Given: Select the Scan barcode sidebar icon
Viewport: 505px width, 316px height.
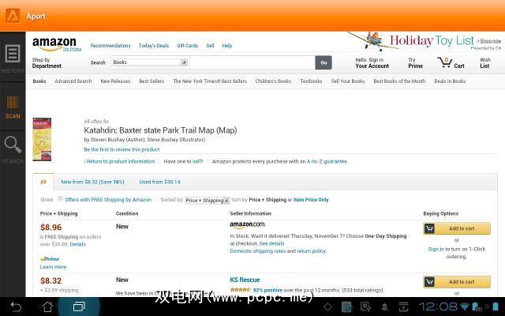Looking at the screenshot, I should click(x=13, y=103).
